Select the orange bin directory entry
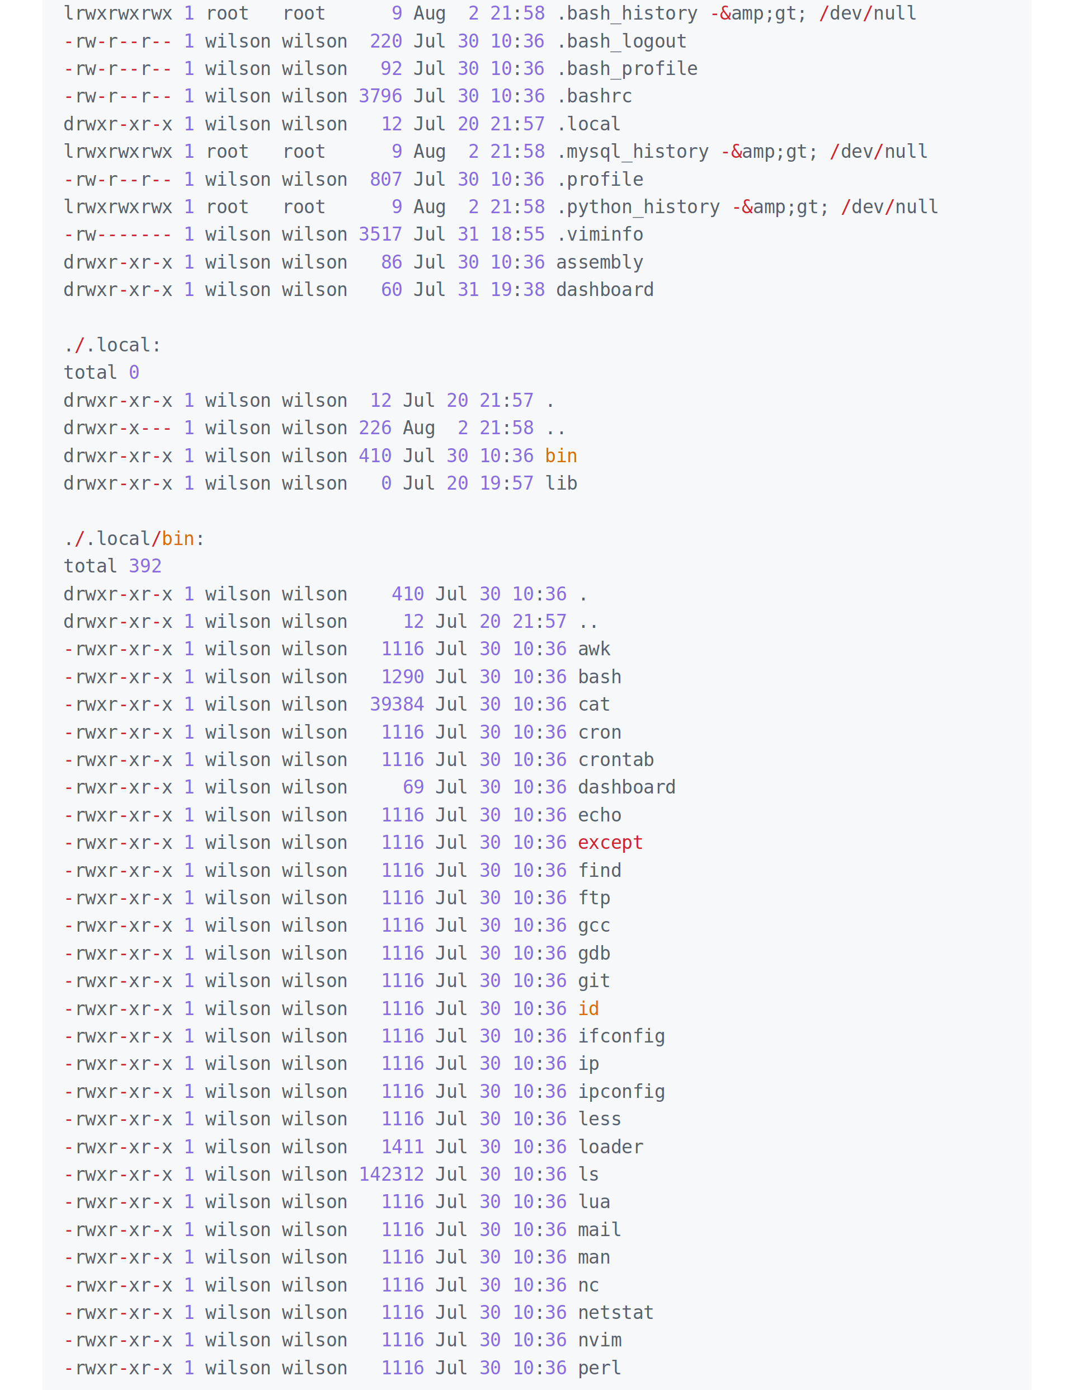 pyautogui.click(x=561, y=455)
